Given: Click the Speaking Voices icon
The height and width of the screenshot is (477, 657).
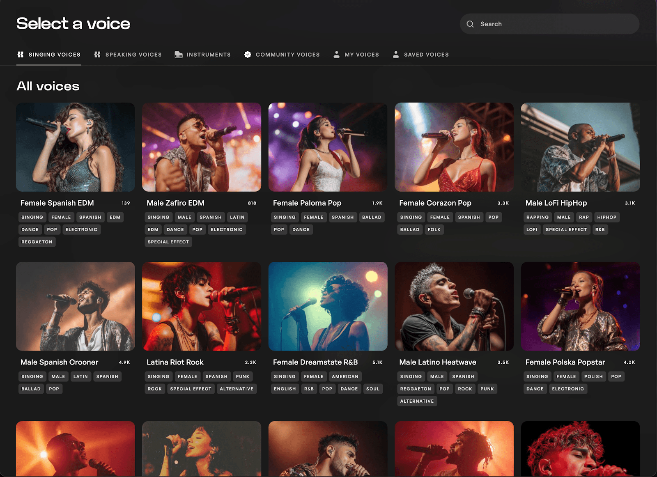Looking at the screenshot, I should (x=97, y=54).
